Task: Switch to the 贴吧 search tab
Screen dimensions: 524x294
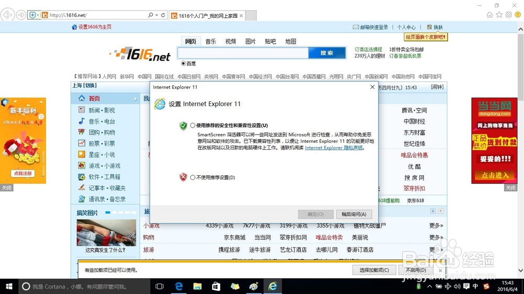Action: (x=270, y=41)
